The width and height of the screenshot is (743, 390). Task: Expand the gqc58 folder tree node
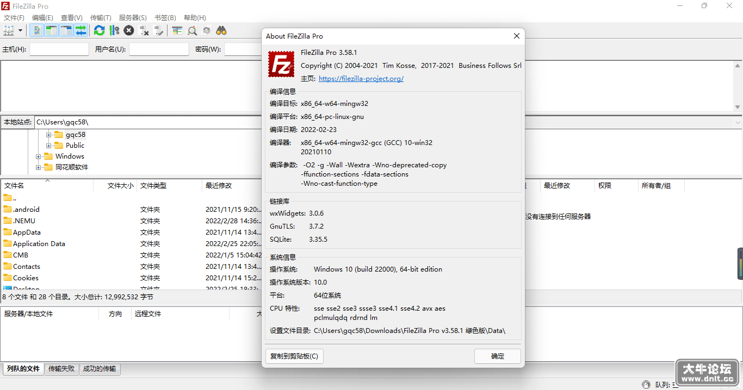click(x=48, y=135)
